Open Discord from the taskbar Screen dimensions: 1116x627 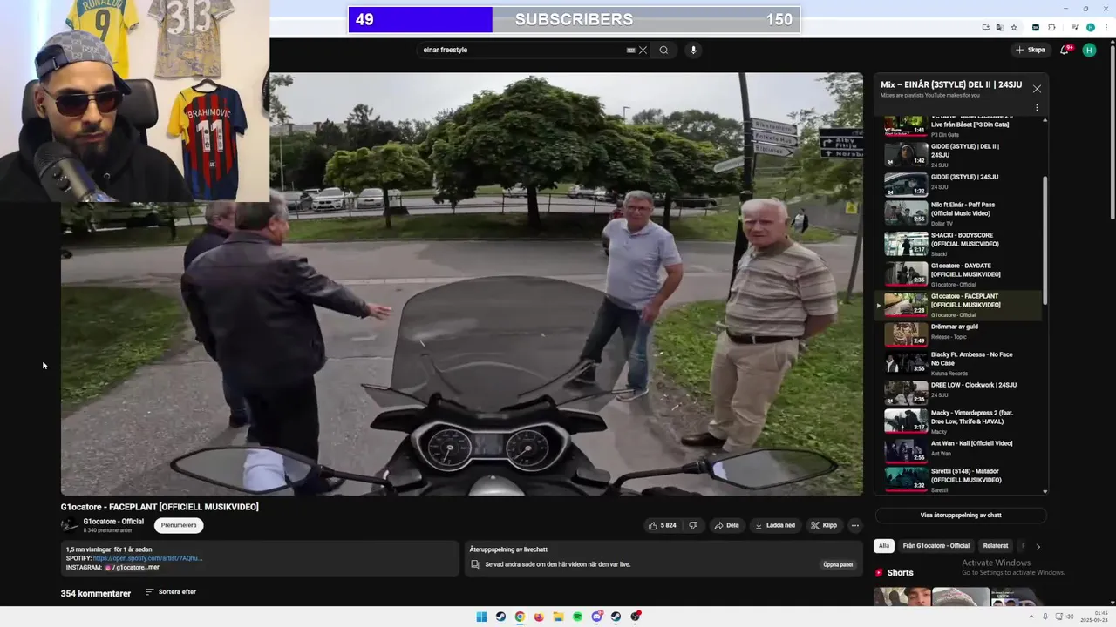[596, 617]
